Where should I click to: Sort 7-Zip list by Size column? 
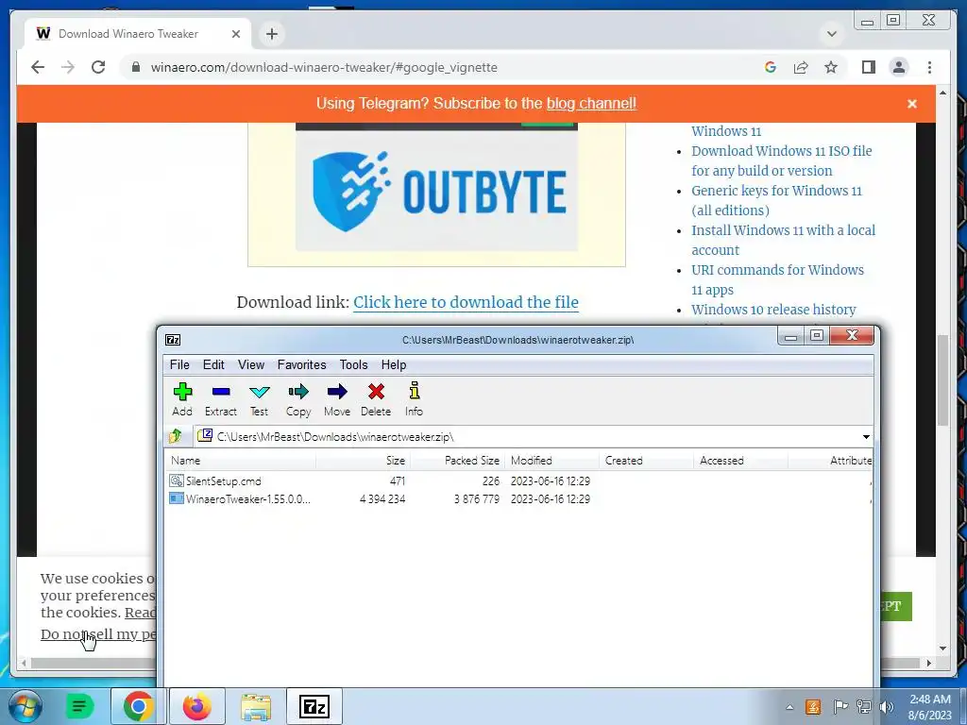click(x=364, y=461)
